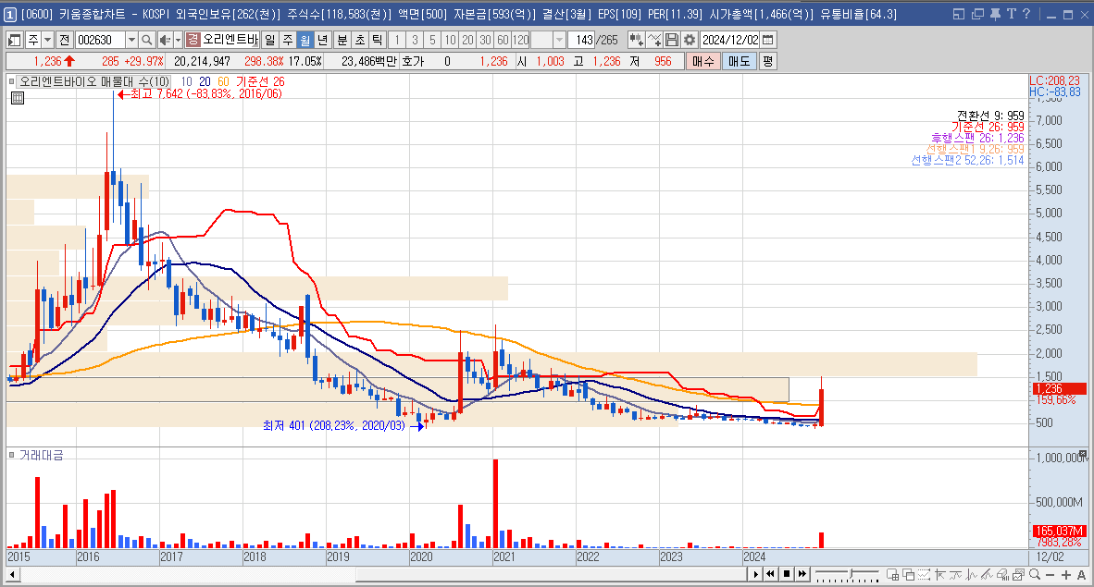Click the chart image capture icon

pos(1018,574)
